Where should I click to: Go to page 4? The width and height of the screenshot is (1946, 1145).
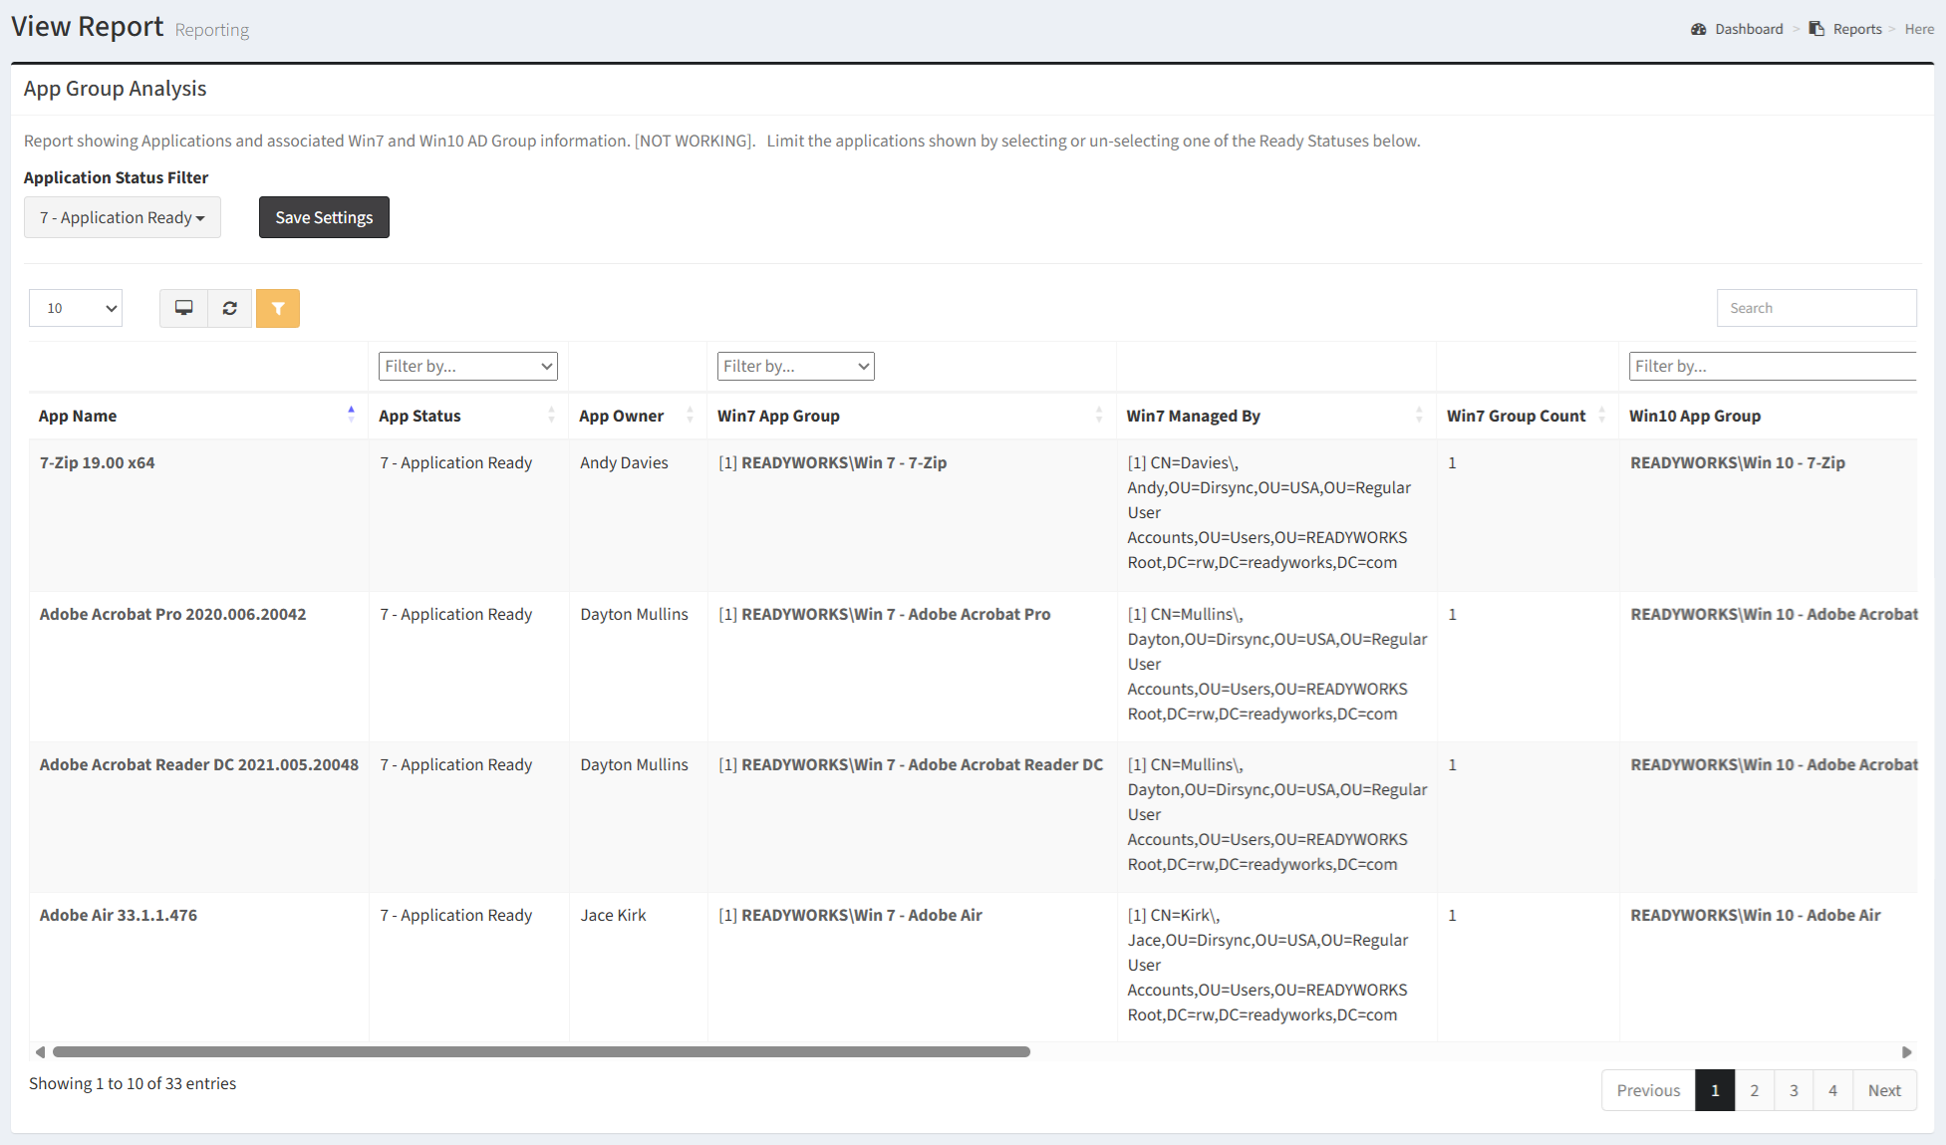coord(1832,1090)
